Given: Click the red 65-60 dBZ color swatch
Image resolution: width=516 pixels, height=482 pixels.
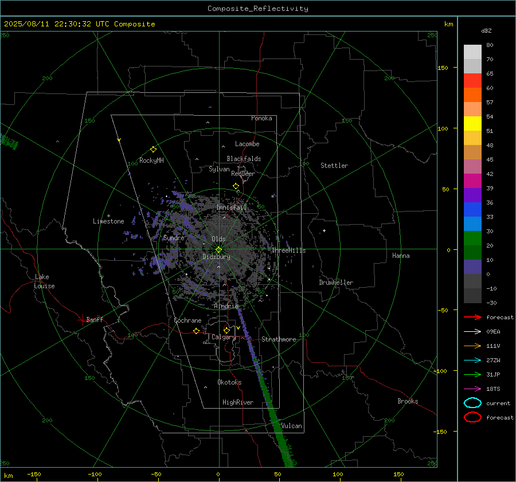Looking at the screenshot, I should [472, 81].
